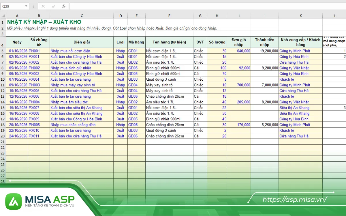Select date cell 24/10/2026
Viewport: 346px width, 216px height.
point(17,136)
